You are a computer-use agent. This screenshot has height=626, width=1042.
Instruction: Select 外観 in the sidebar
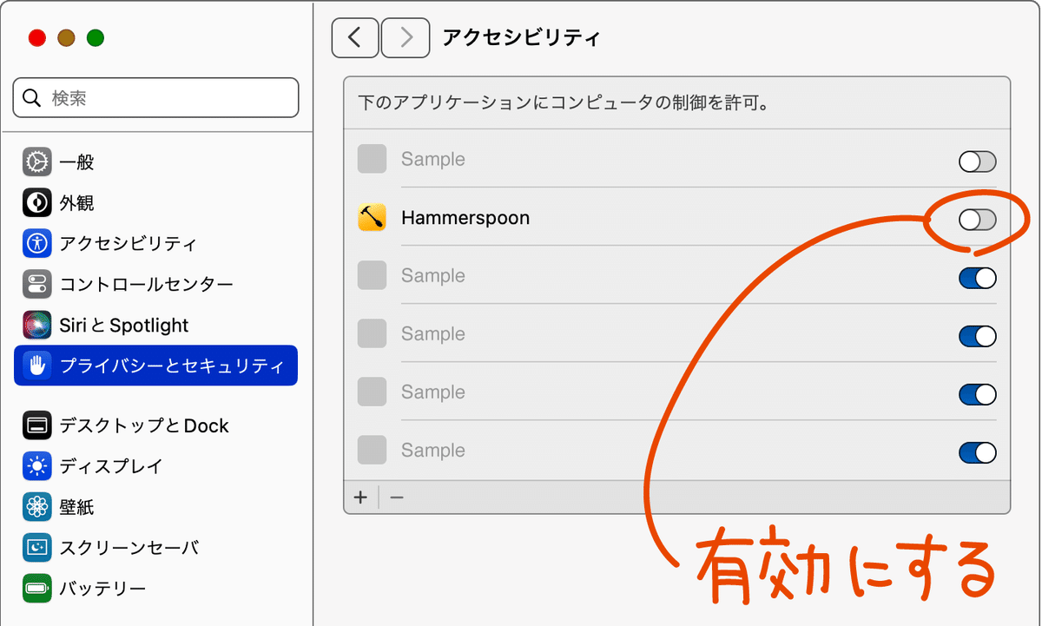[x=76, y=203]
